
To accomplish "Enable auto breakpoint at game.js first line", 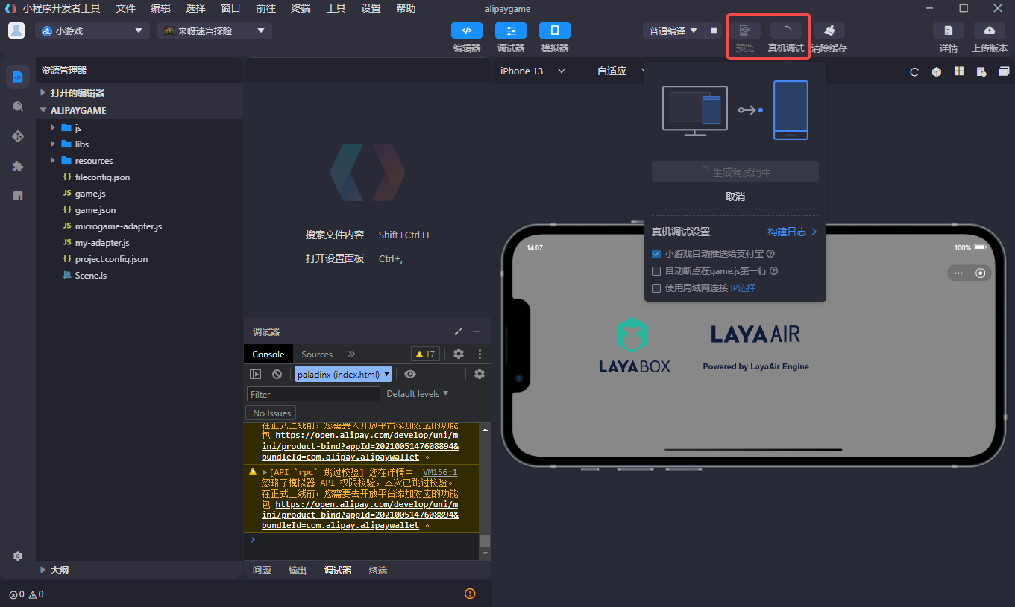I will pyautogui.click(x=656, y=271).
